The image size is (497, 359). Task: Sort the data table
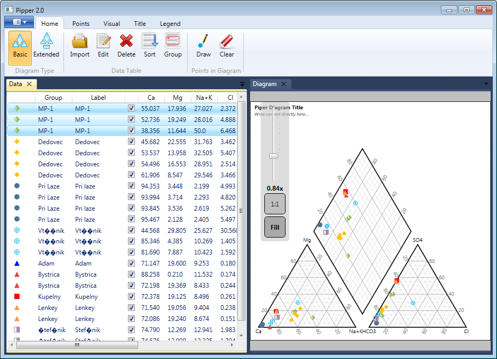[150, 45]
